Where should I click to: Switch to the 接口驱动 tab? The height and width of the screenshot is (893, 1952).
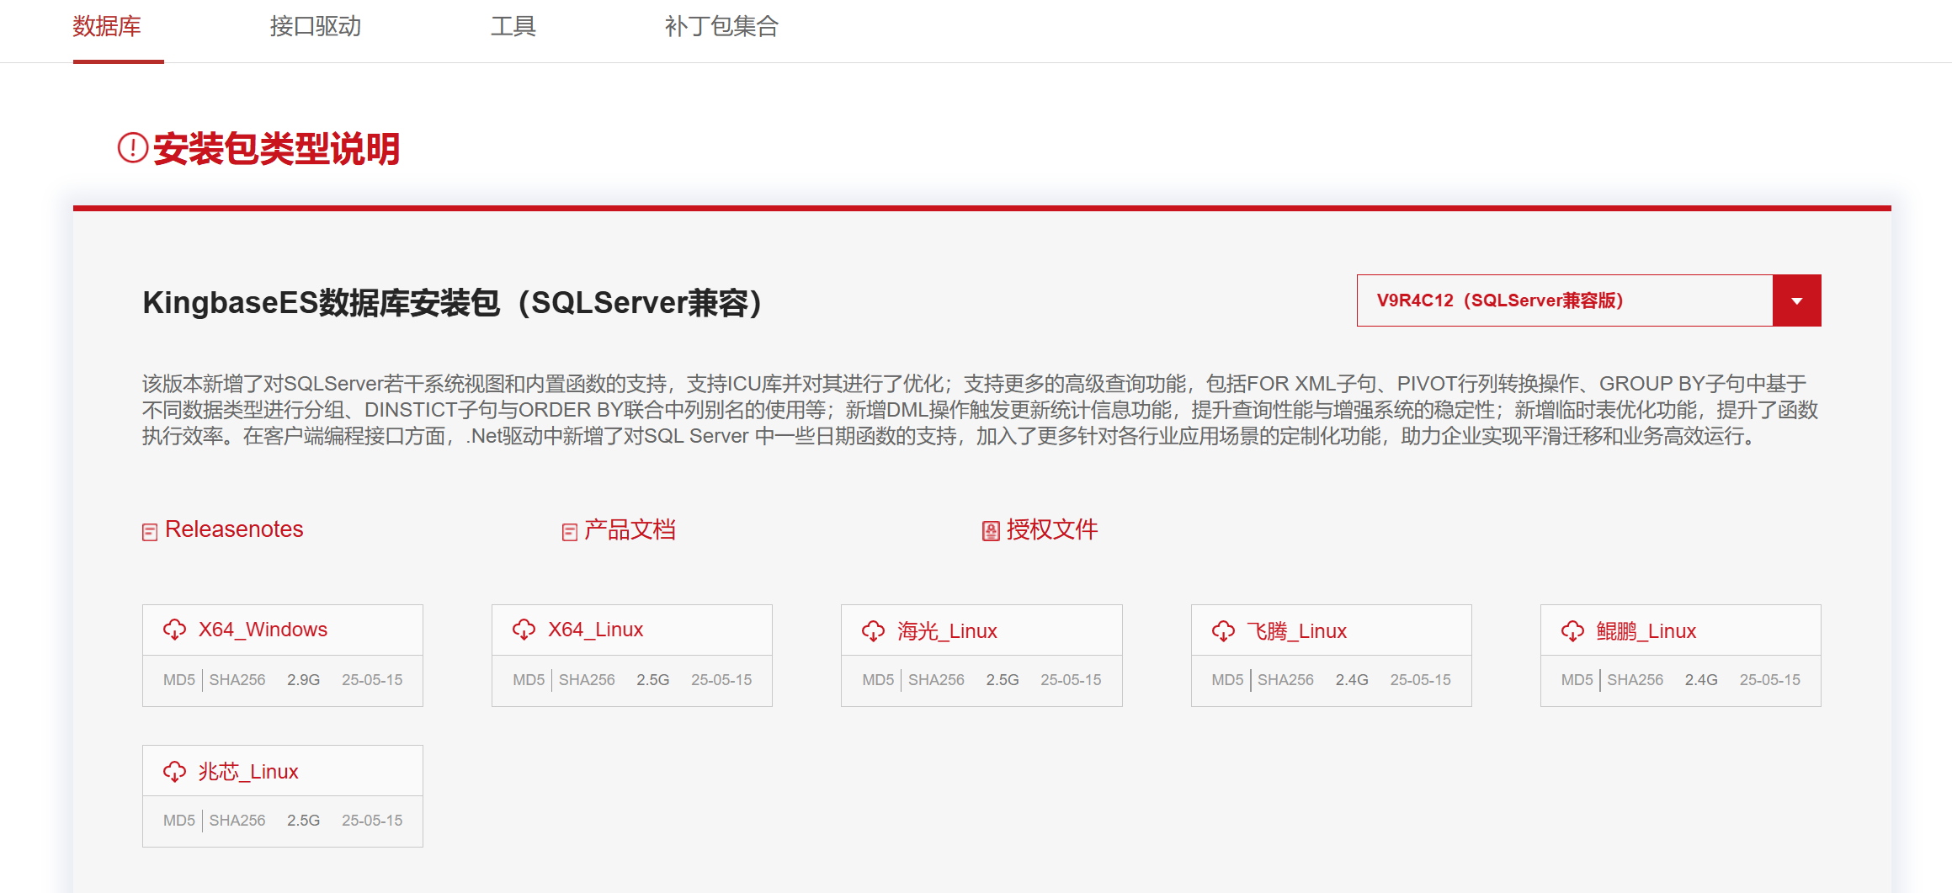click(315, 27)
